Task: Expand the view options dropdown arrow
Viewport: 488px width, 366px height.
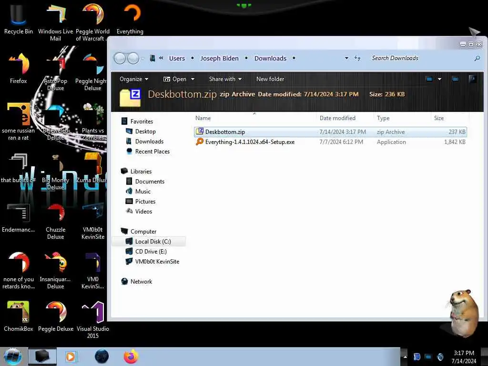Action: click(x=439, y=79)
